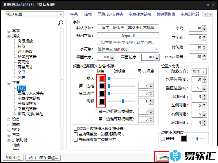Select 列表 in the tree
This screenshot has width=218, height=163.
tap(21, 77)
